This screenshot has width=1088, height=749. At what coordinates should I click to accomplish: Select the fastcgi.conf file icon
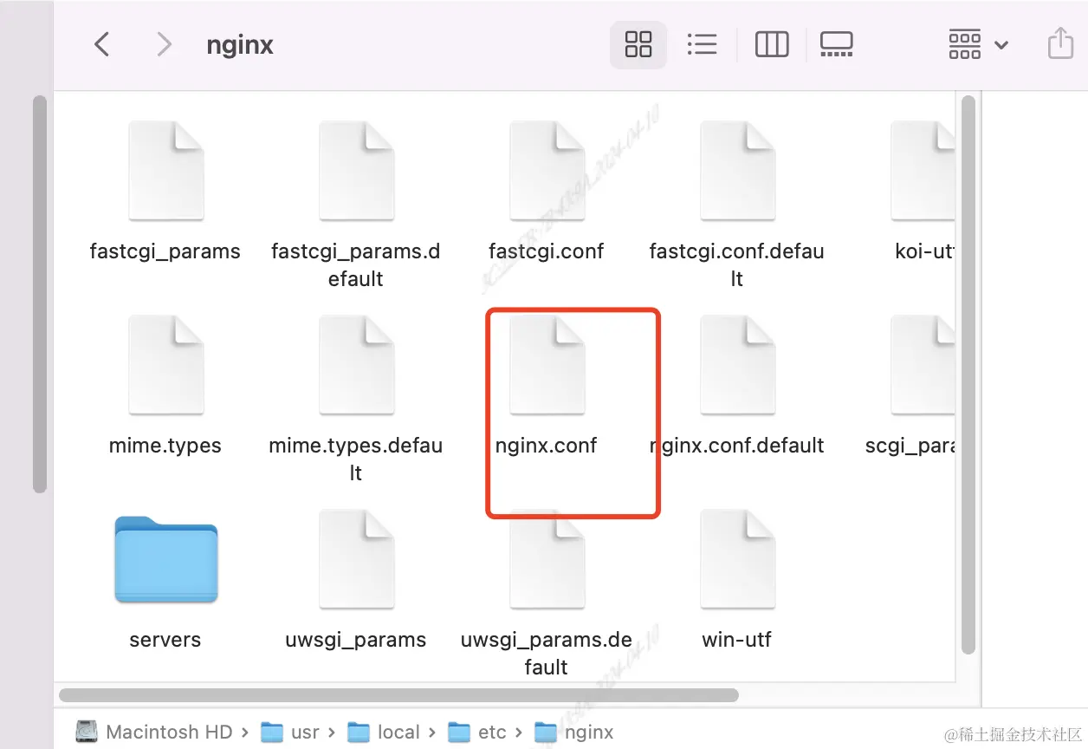coord(547,171)
